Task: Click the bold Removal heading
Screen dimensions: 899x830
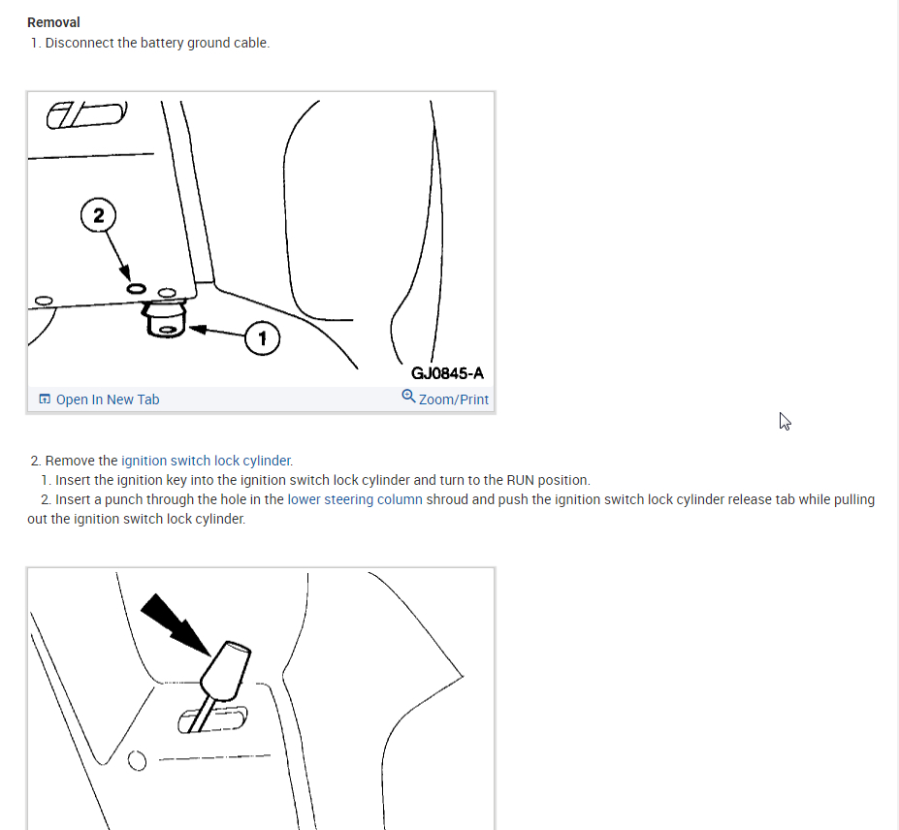Action: (53, 22)
